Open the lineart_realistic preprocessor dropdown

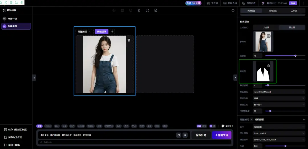coord(279,133)
